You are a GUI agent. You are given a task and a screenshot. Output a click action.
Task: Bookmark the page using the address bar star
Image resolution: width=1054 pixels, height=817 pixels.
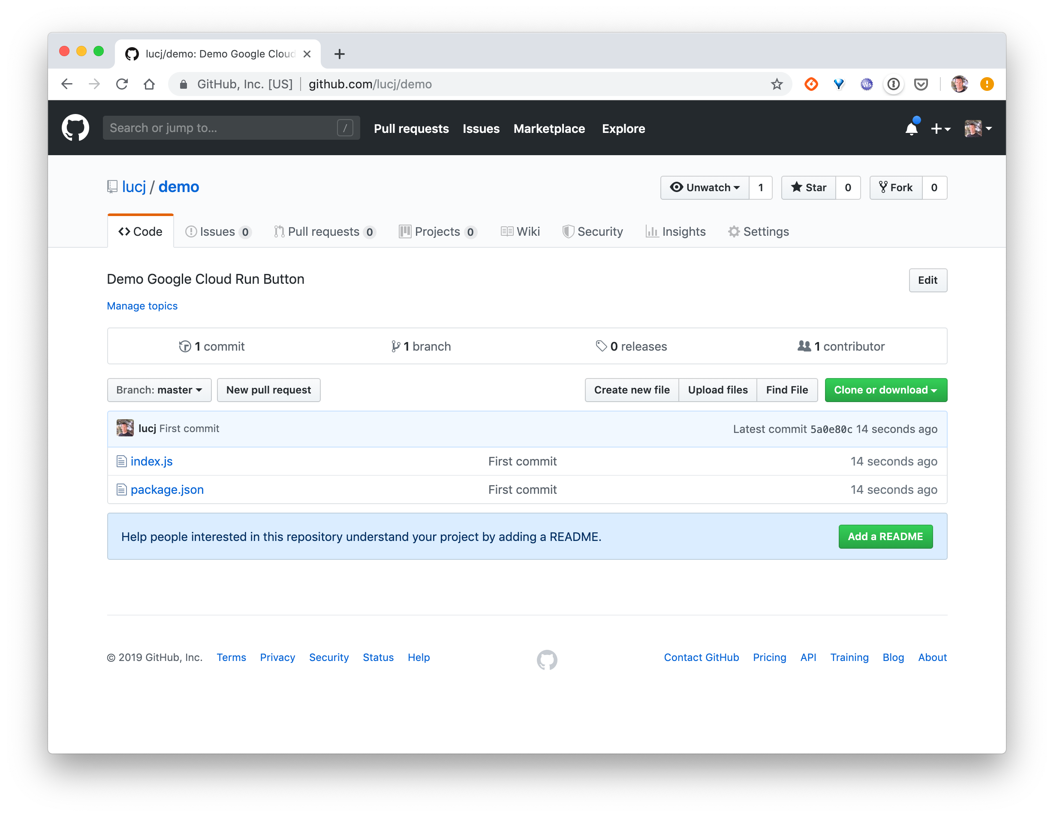click(x=777, y=84)
